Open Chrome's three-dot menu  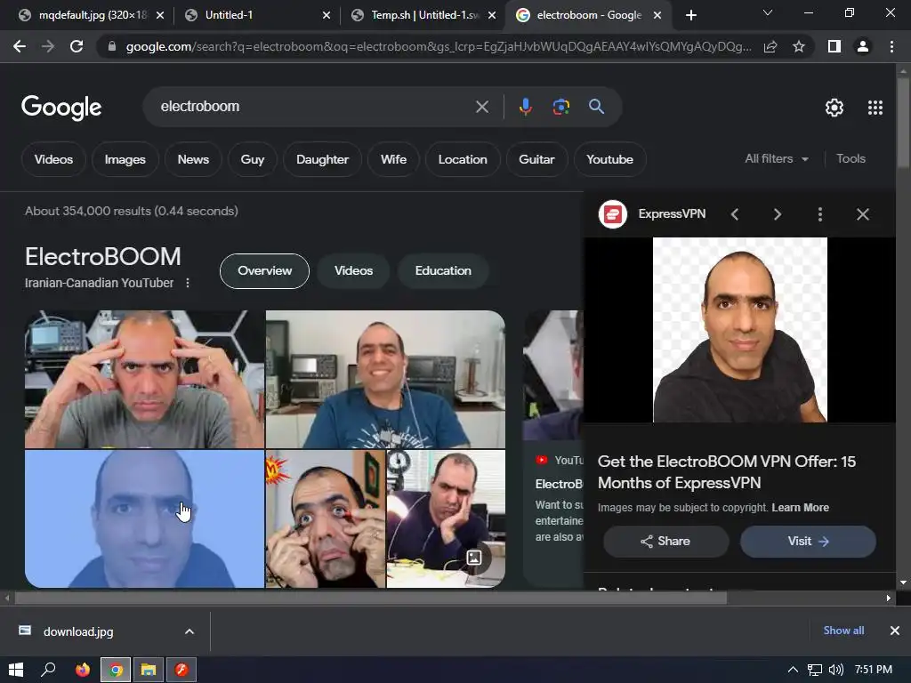click(891, 46)
